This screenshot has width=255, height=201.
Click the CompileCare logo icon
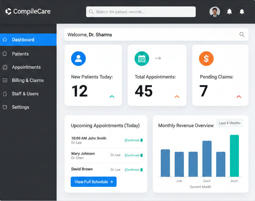coord(8,11)
